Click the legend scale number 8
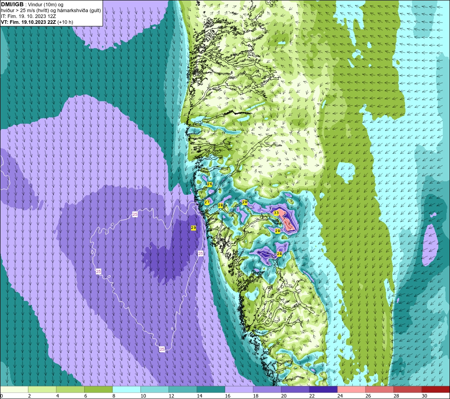The height and width of the screenshot is (399, 450). (114, 396)
